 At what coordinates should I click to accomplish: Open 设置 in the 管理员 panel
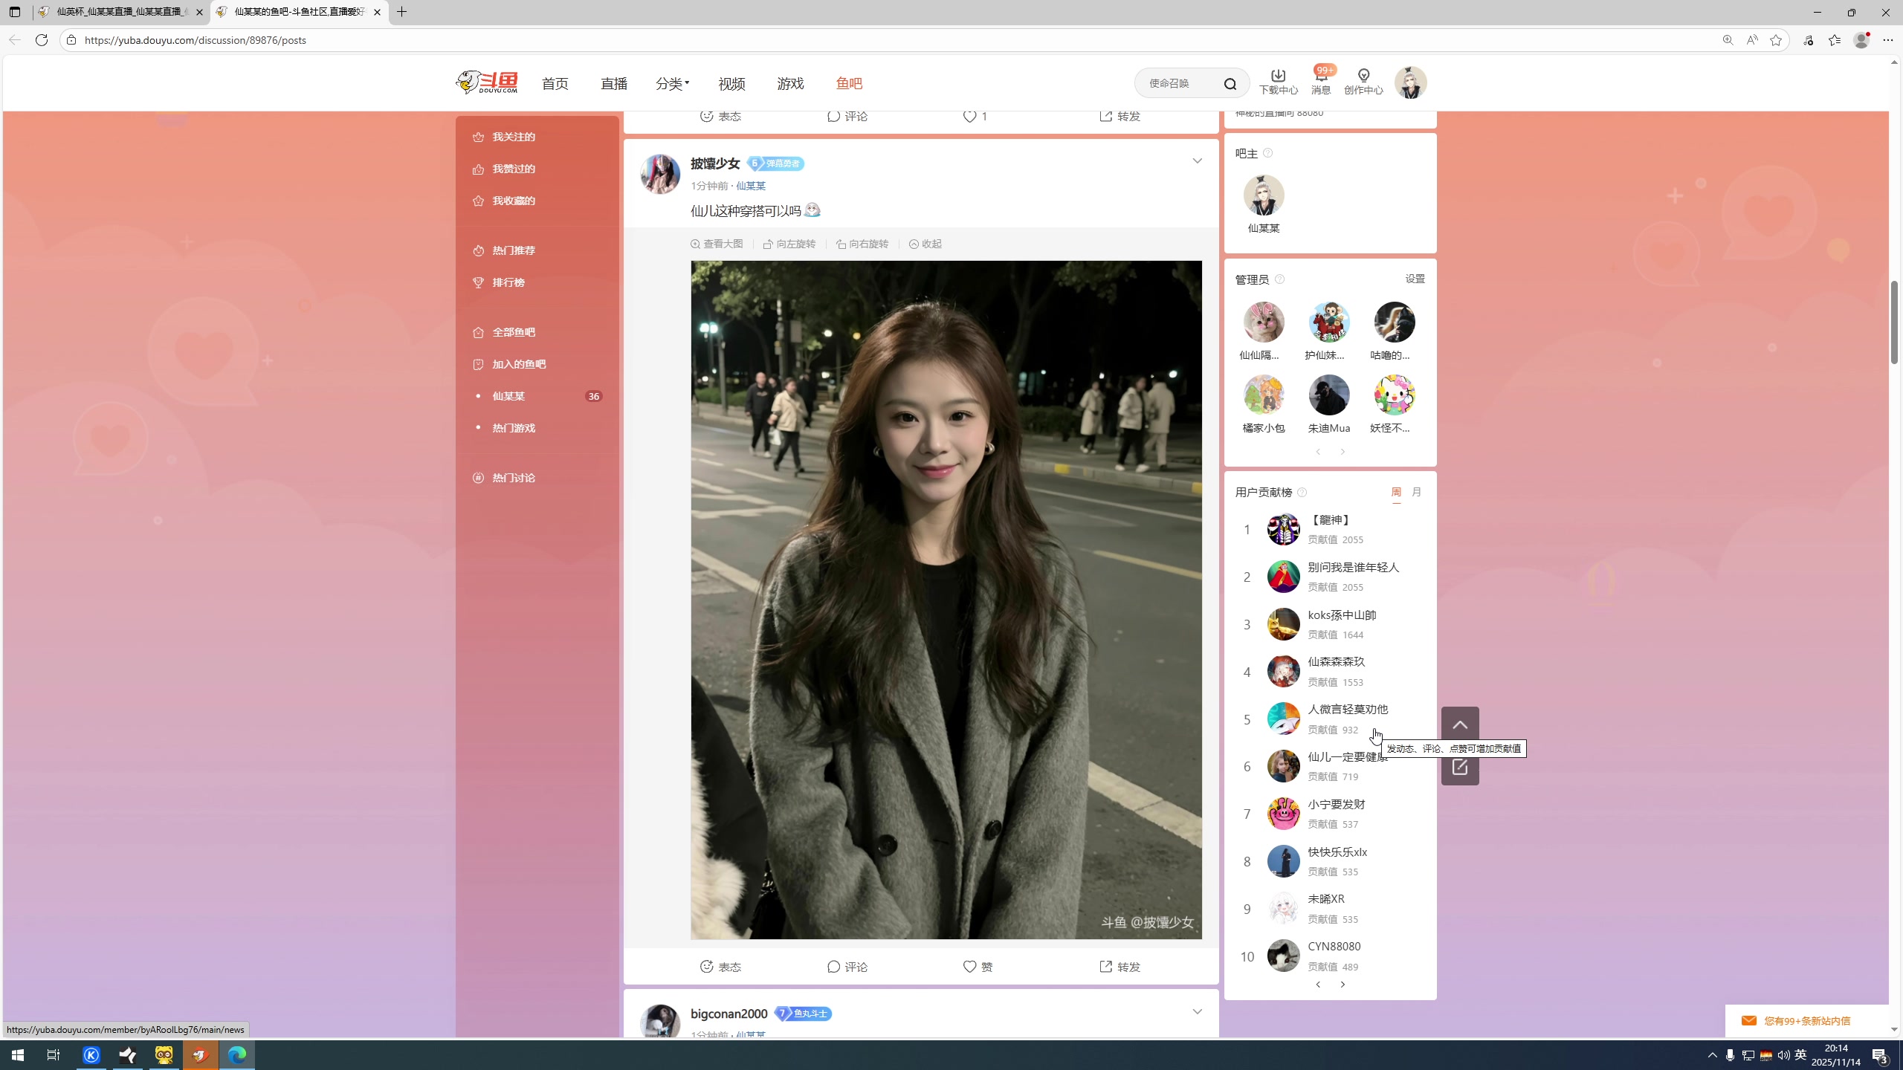pyautogui.click(x=1413, y=279)
